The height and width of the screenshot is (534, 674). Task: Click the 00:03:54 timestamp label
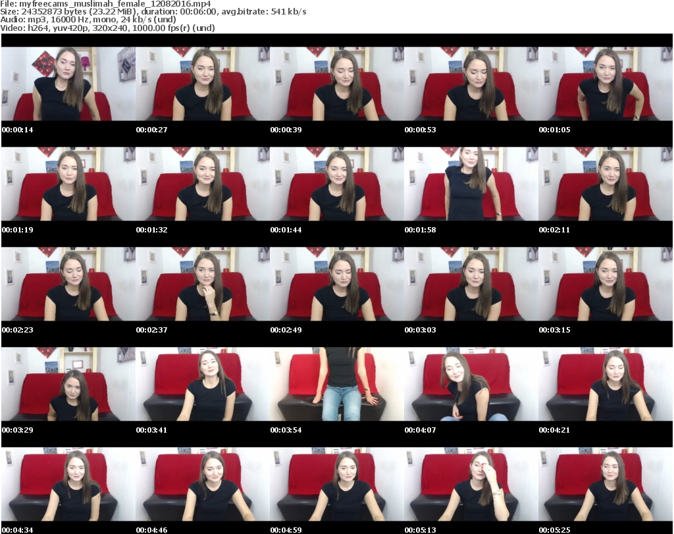tap(286, 430)
